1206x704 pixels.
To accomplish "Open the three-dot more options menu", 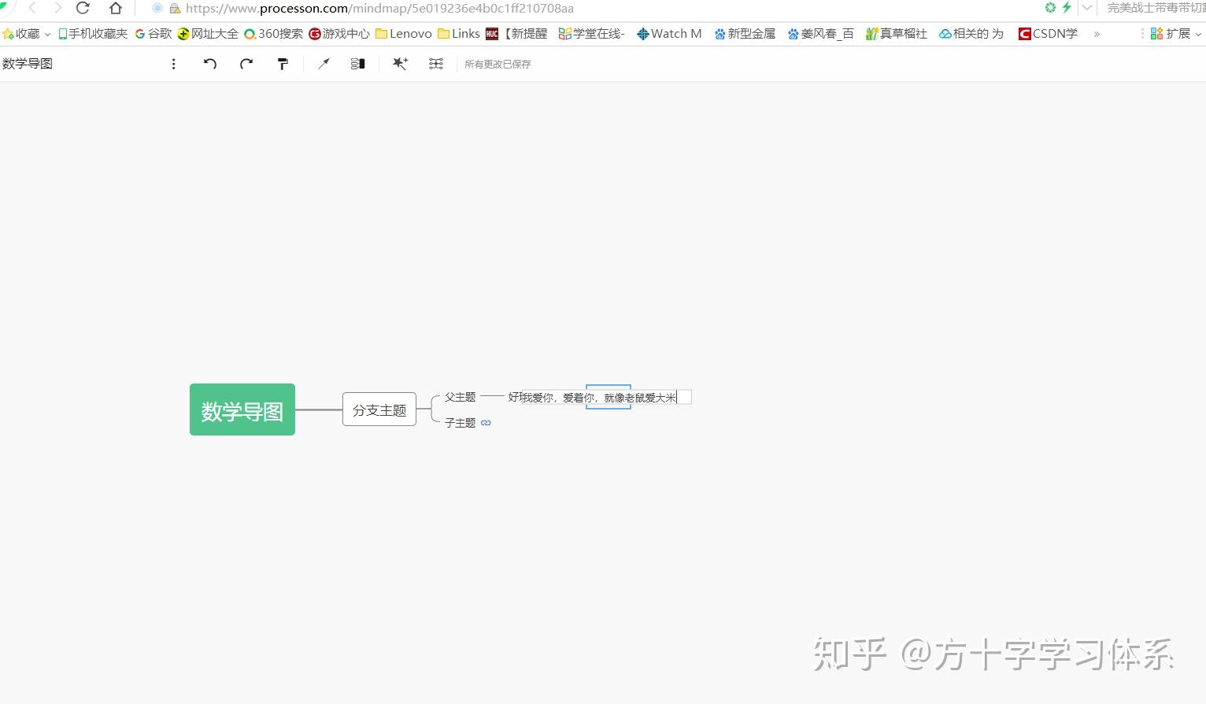I will [x=173, y=64].
